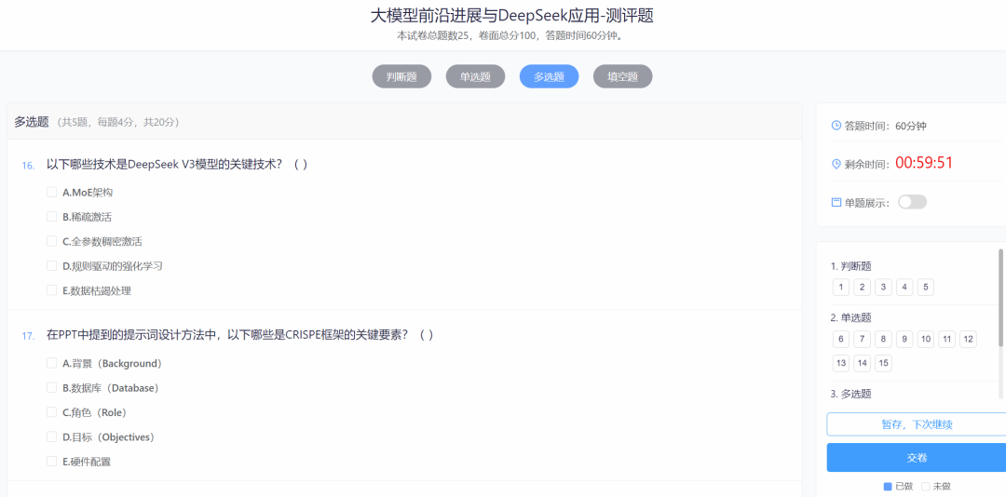This screenshot has width=1006, height=497.
Task: Check option A.背景 (Background)
Action: [52, 363]
